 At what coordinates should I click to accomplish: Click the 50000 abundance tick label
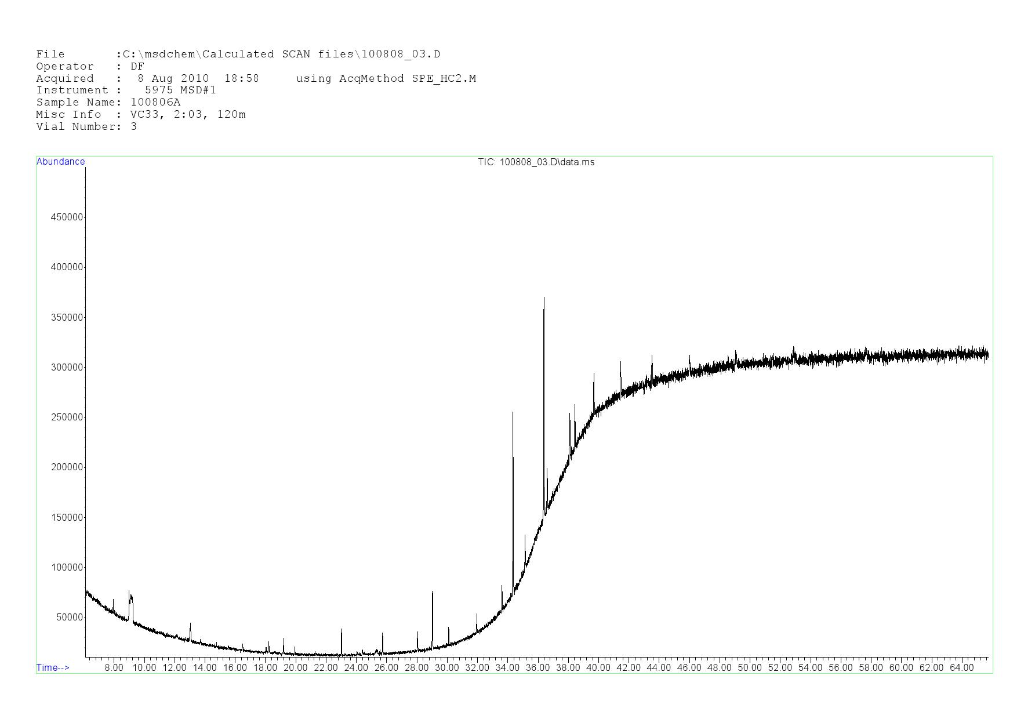69,618
